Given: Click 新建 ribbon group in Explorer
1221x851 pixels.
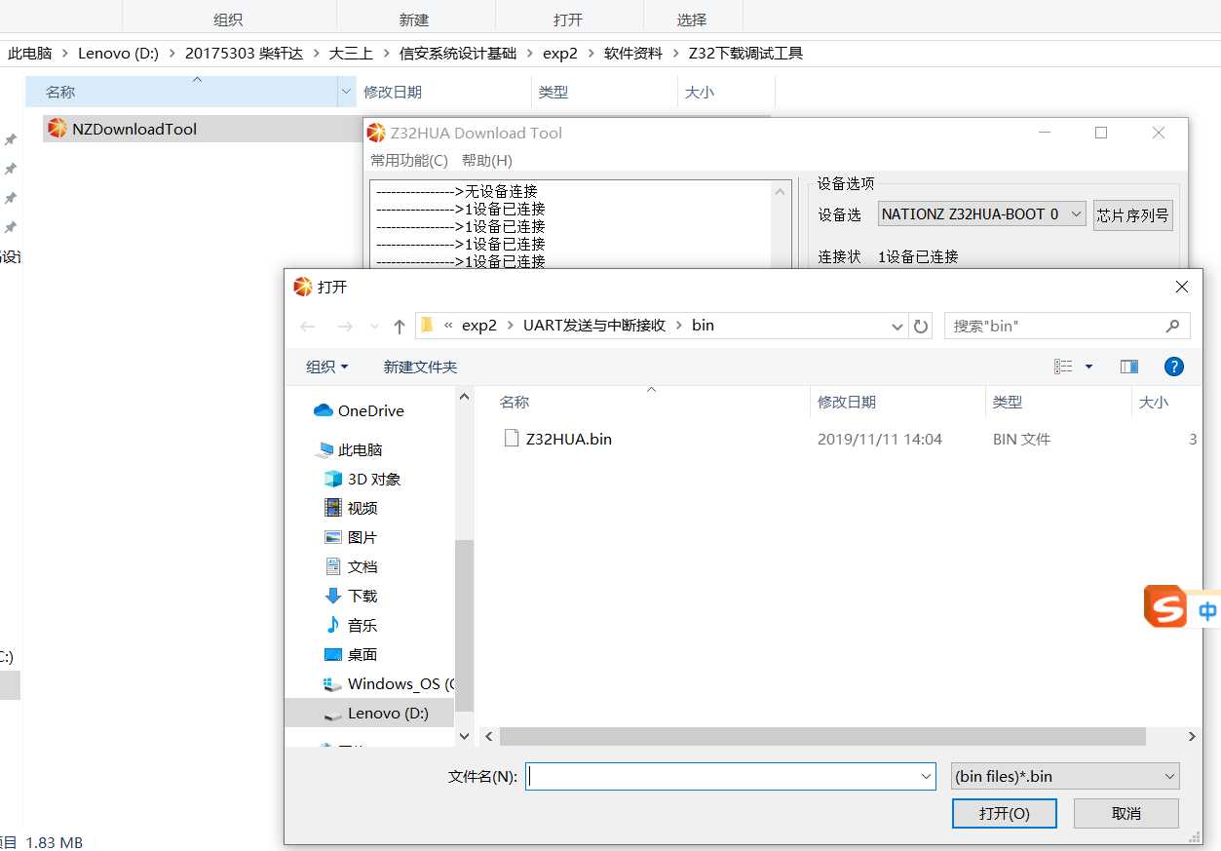Looking at the screenshot, I should pyautogui.click(x=414, y=19).
